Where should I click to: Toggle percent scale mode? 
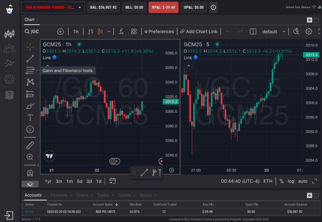[281, 181]
